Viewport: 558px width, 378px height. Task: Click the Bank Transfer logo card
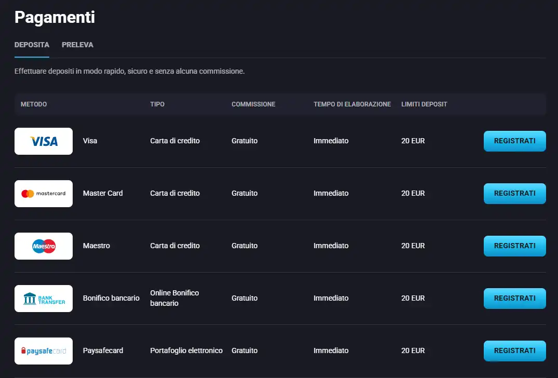point(44,298)
